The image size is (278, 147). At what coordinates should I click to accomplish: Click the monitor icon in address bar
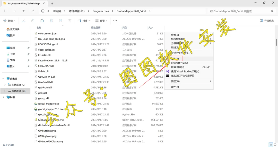click(x=43, y=11)
